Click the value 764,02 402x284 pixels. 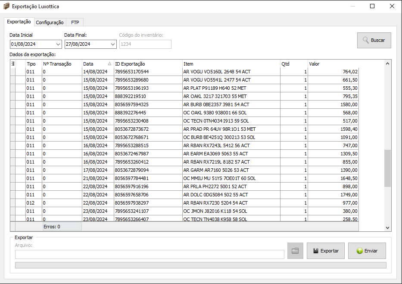click(333, 72)
